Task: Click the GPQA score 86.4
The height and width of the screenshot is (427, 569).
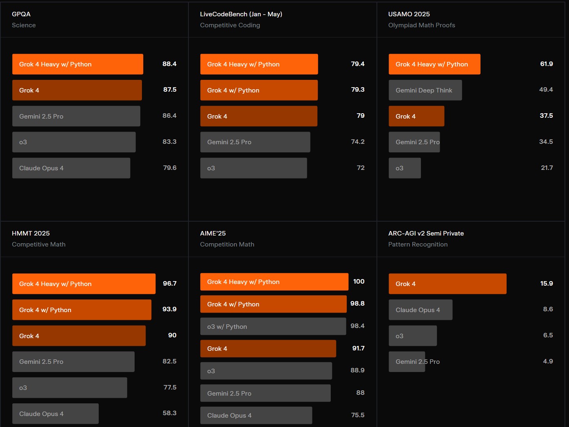Action: tap(169, 116)
